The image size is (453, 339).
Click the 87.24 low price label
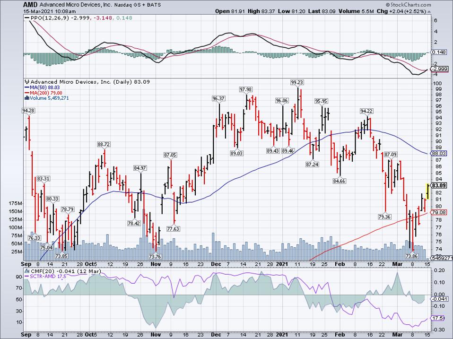click(x=312, y=165)
